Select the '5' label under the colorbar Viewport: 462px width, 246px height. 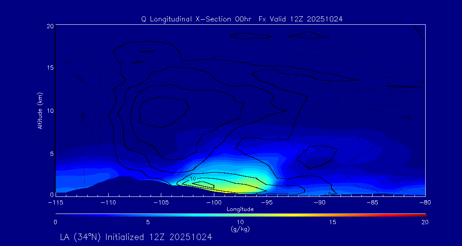148,223
